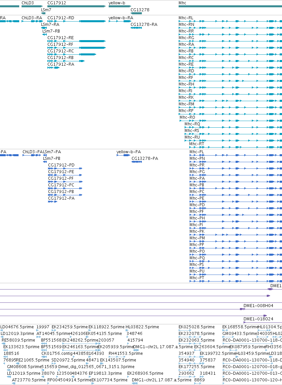Image resolution: width=282 pixels, height=385 pixels.
Task: Select protein CG17912-PA
Action: pyautogui.click(x=61, y=198)
